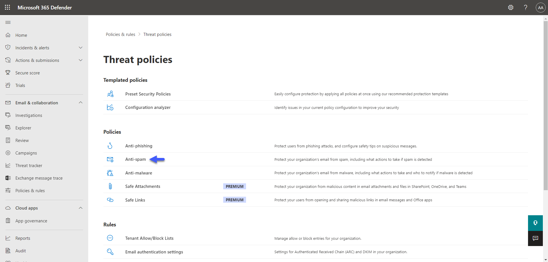Open Home in the sidebar
Screen dimensions: 548x262
tap(21, 35)
